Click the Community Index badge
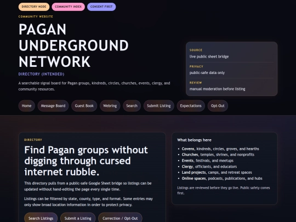The image size is (296, 222). (x=69, y=7)
